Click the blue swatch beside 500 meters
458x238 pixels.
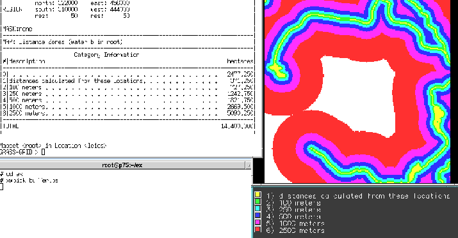click(258, 215)
